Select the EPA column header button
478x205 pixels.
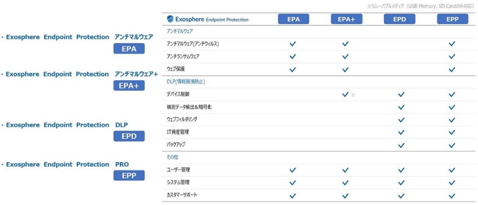(x=294, y=19)
